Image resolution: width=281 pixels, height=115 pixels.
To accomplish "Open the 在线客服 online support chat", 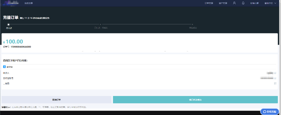I will click(270, 112).
